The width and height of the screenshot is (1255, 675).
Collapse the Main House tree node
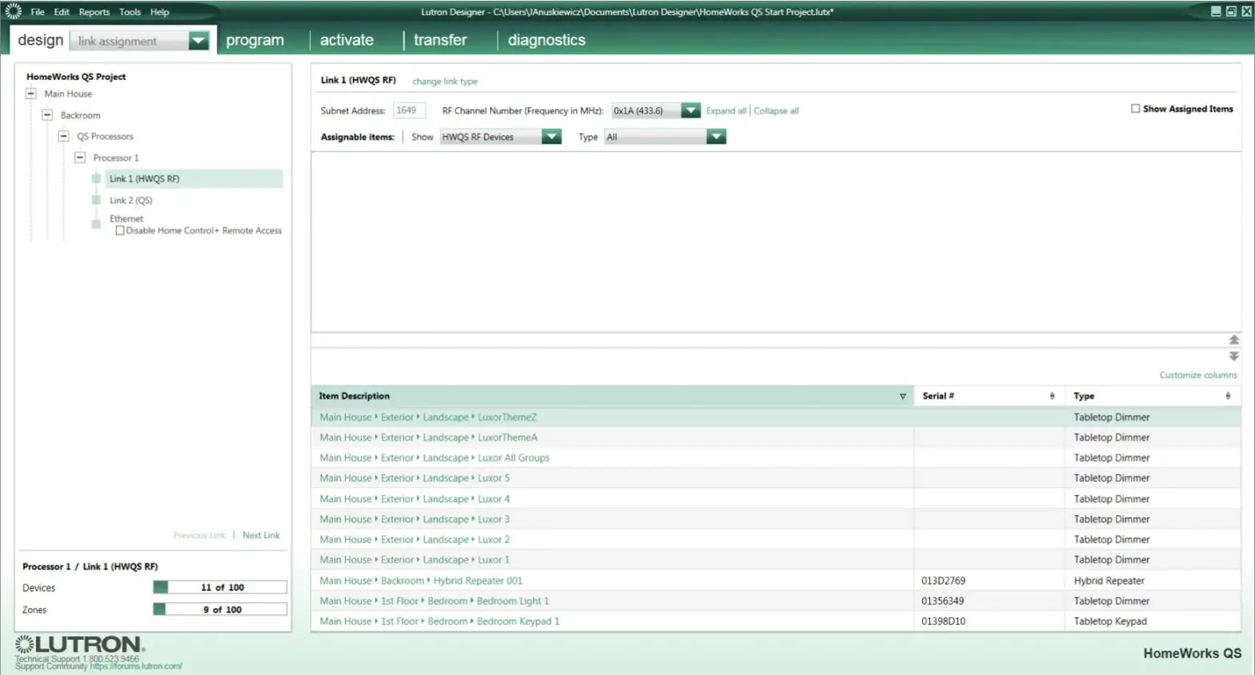point(31,94)
